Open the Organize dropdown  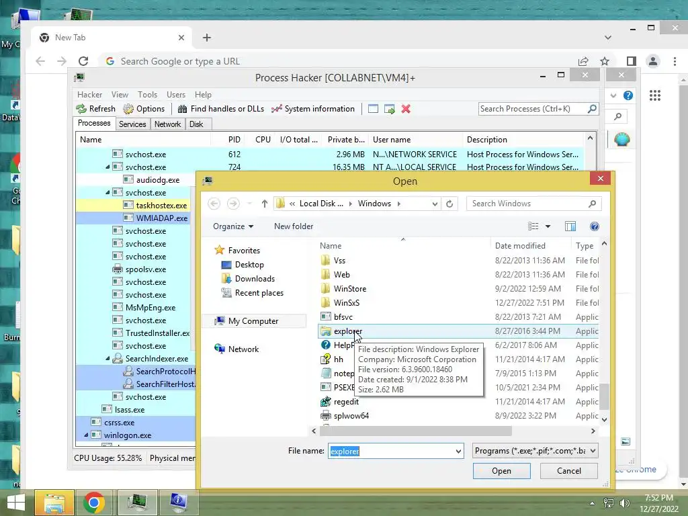pos(233,226)
